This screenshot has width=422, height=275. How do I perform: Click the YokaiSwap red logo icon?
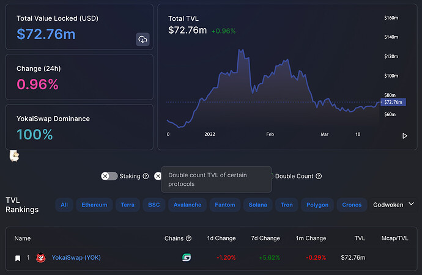(41, 258)
